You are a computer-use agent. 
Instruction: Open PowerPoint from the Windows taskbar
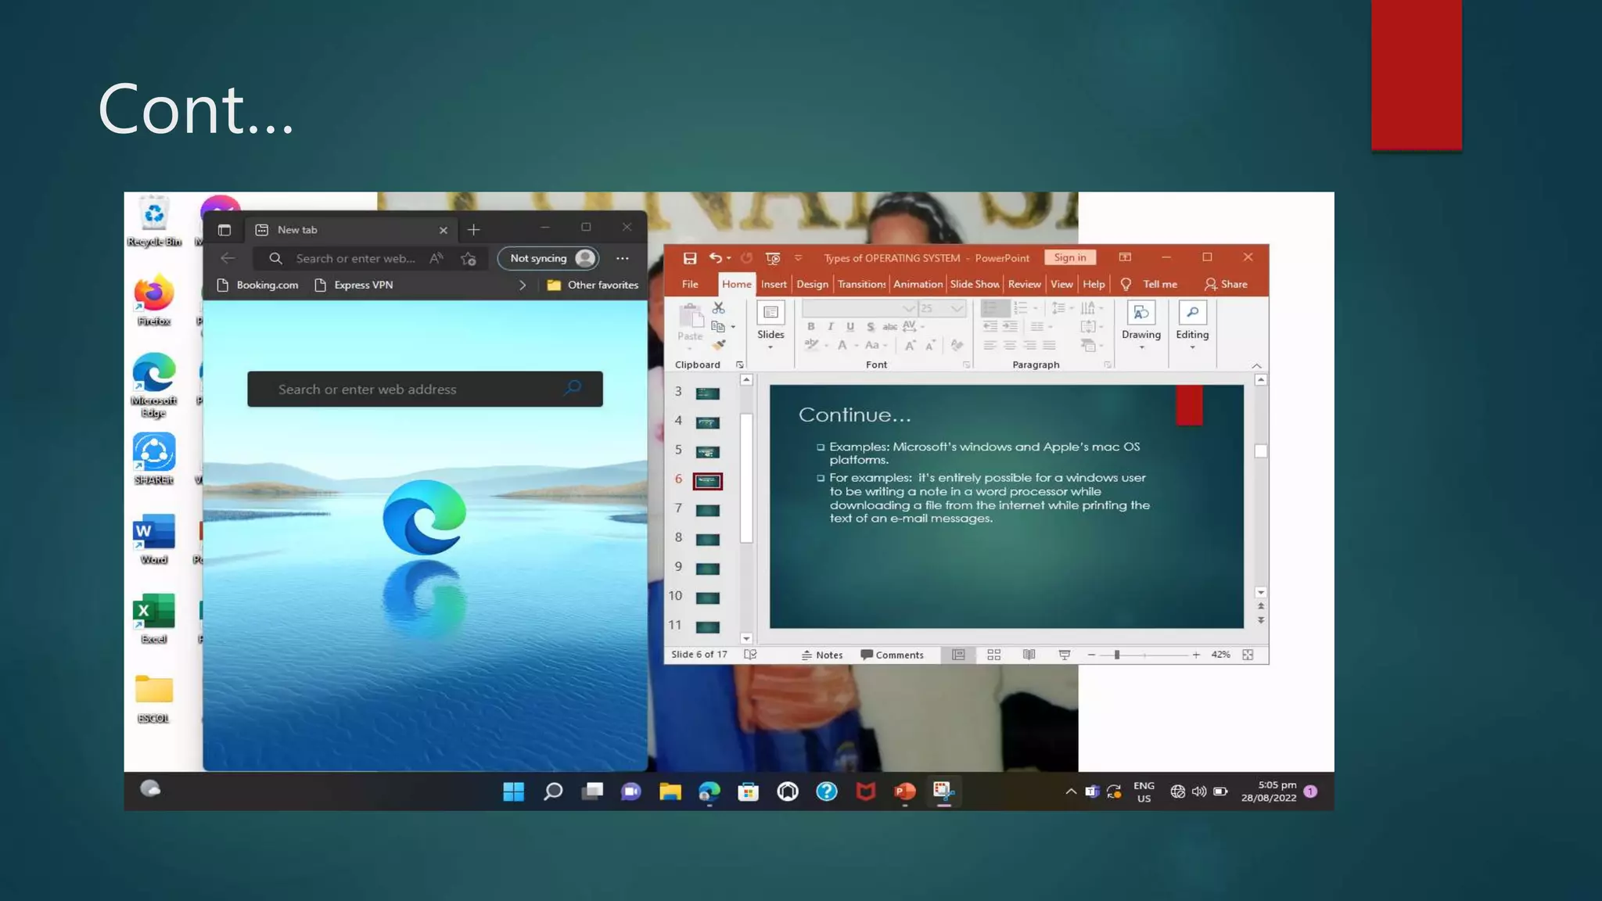(x=904, y=792)
